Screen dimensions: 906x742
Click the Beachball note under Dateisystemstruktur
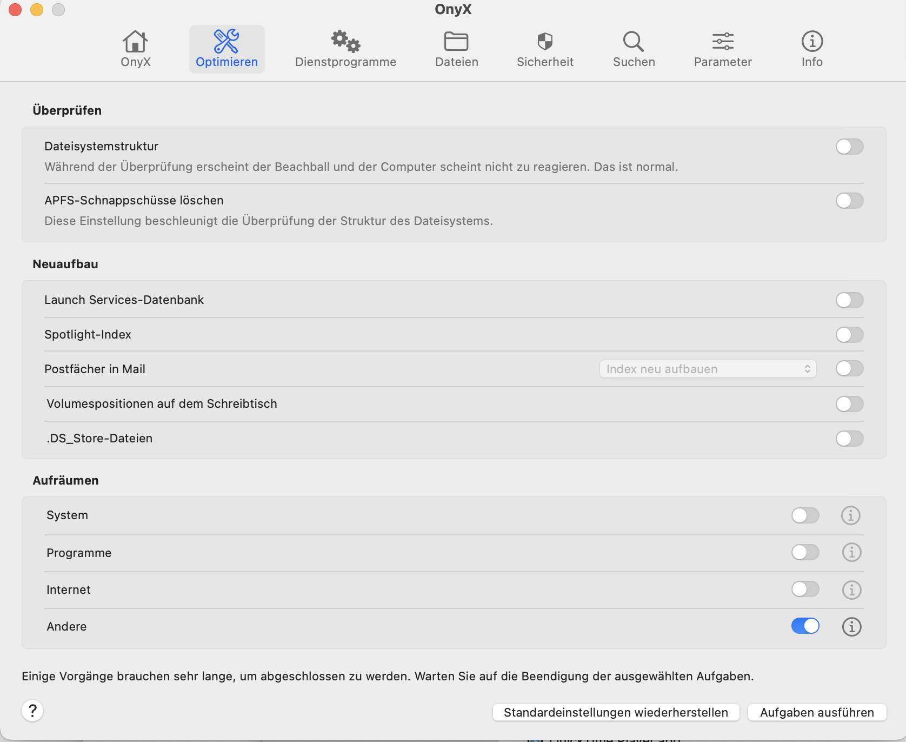click(x=361, y=167)
